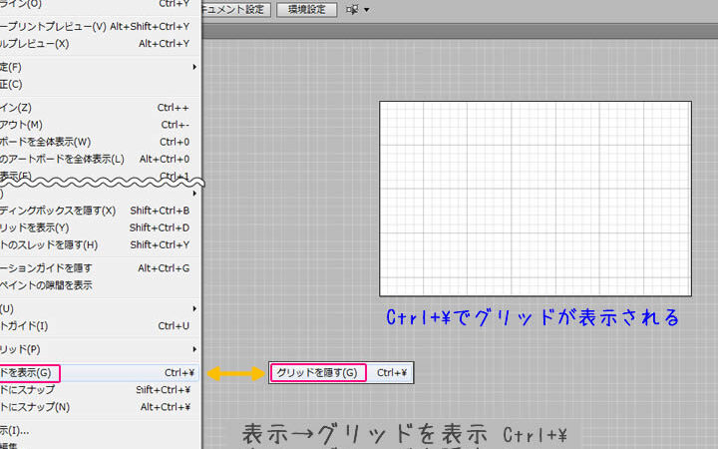Choose ペイントの隙間を表示 entry

[100, 285]
